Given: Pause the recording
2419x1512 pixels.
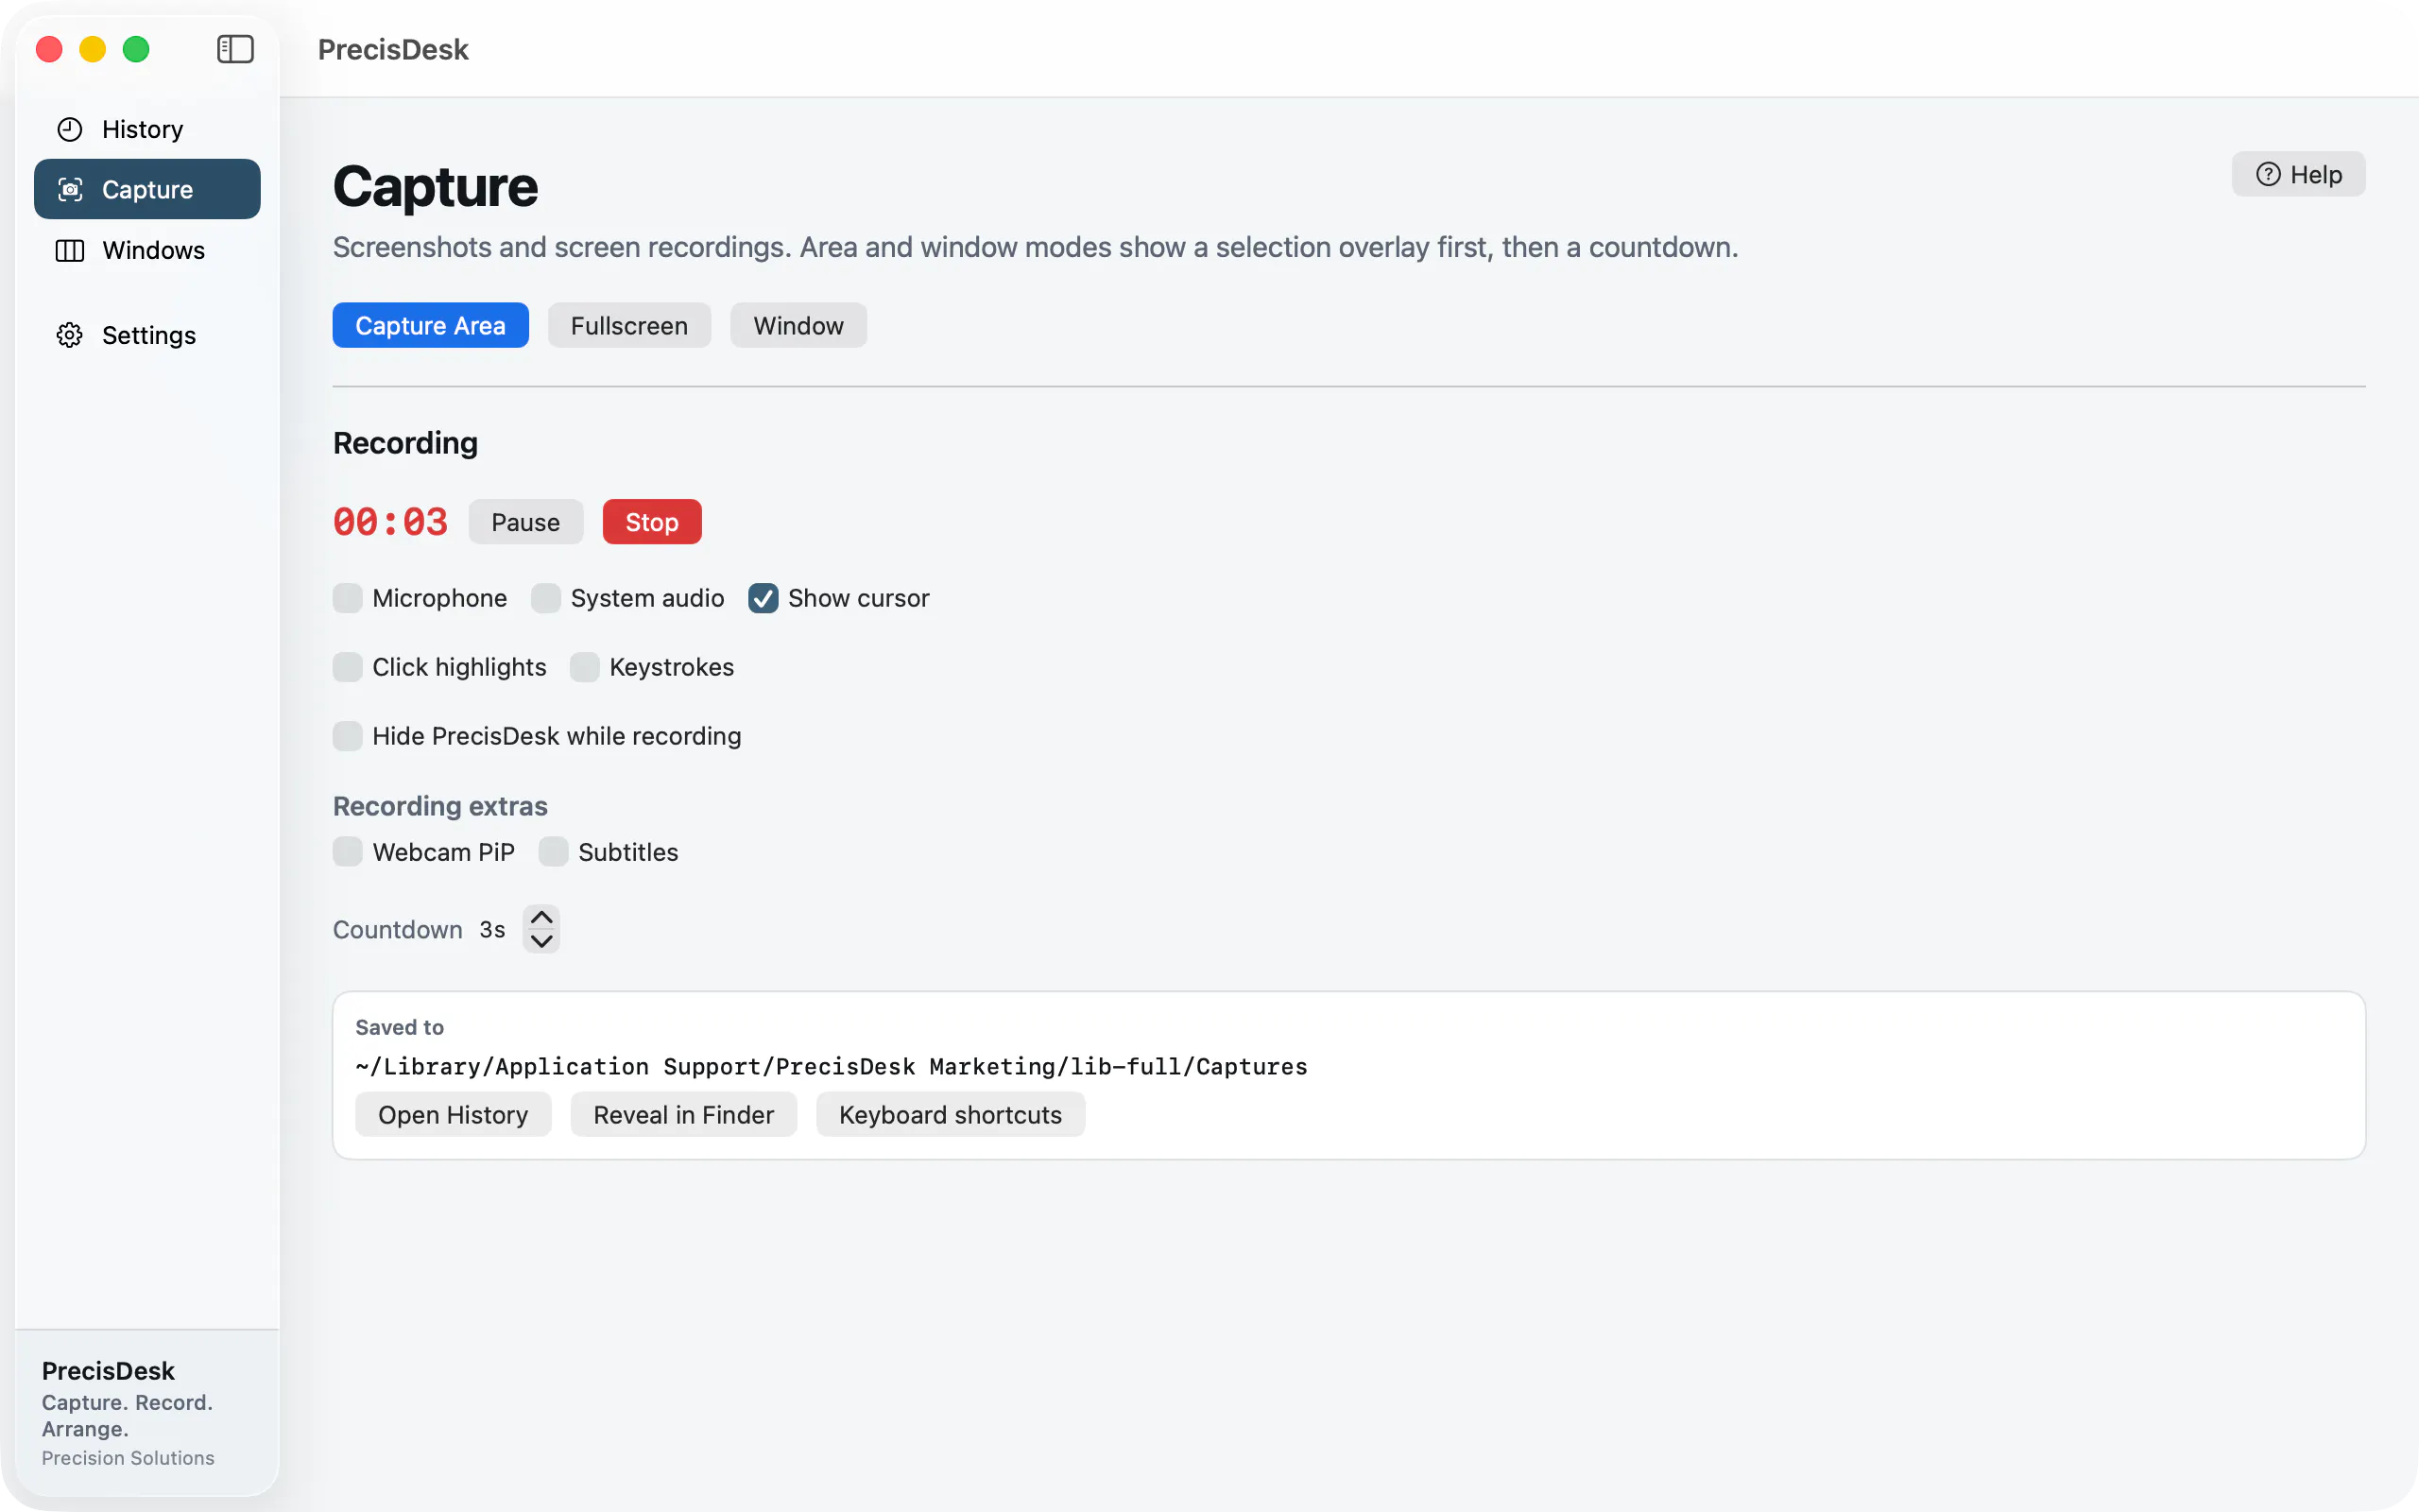Looking at the screenshot, I should (x=524, y=522).
